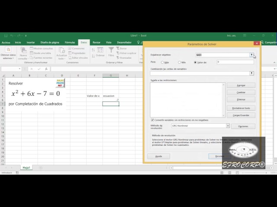Click the Save icon in title bar
The width and height of the screenshot is (277, 207).
coord(6,36)
